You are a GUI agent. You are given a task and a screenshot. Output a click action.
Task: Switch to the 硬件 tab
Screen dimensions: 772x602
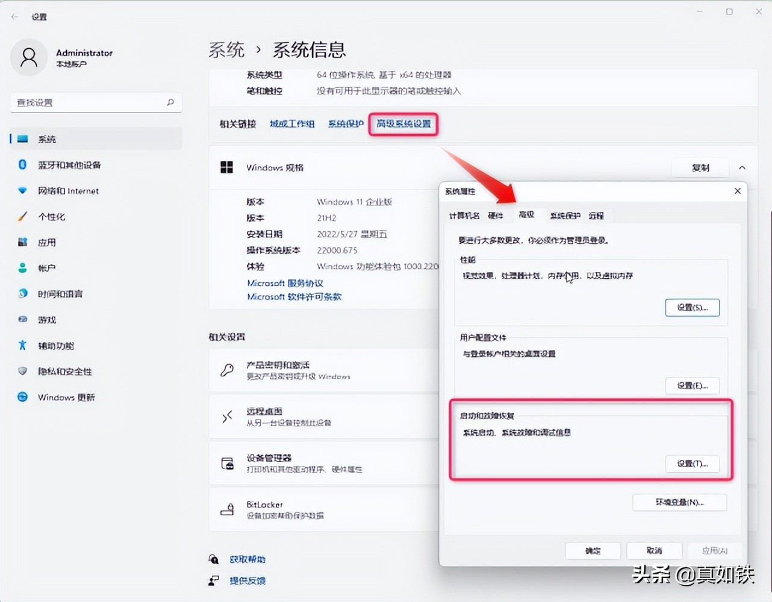[496, 215]
